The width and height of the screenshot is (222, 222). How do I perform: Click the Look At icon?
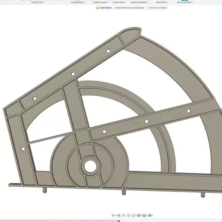click(119, 216)
